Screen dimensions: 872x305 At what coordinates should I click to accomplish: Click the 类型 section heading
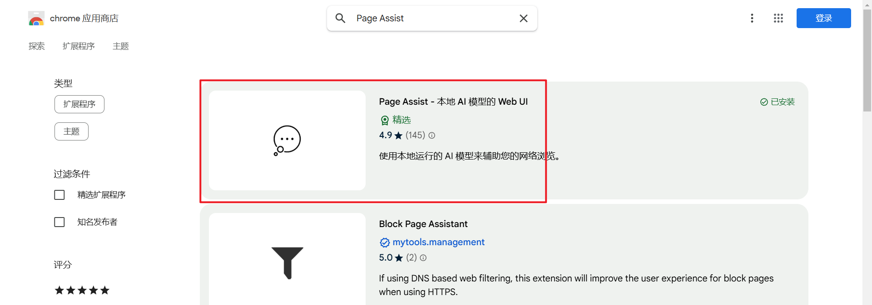pos(63,83)
